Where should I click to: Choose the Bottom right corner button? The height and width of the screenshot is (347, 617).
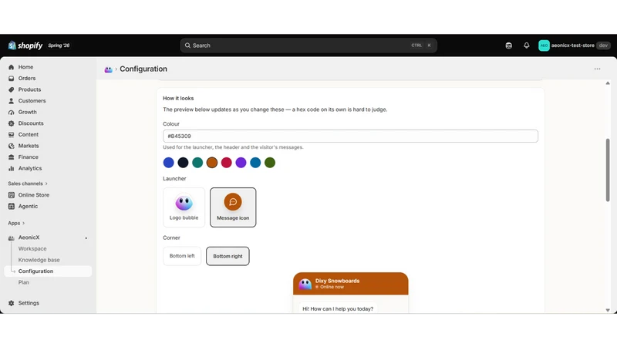click(228, 256)
